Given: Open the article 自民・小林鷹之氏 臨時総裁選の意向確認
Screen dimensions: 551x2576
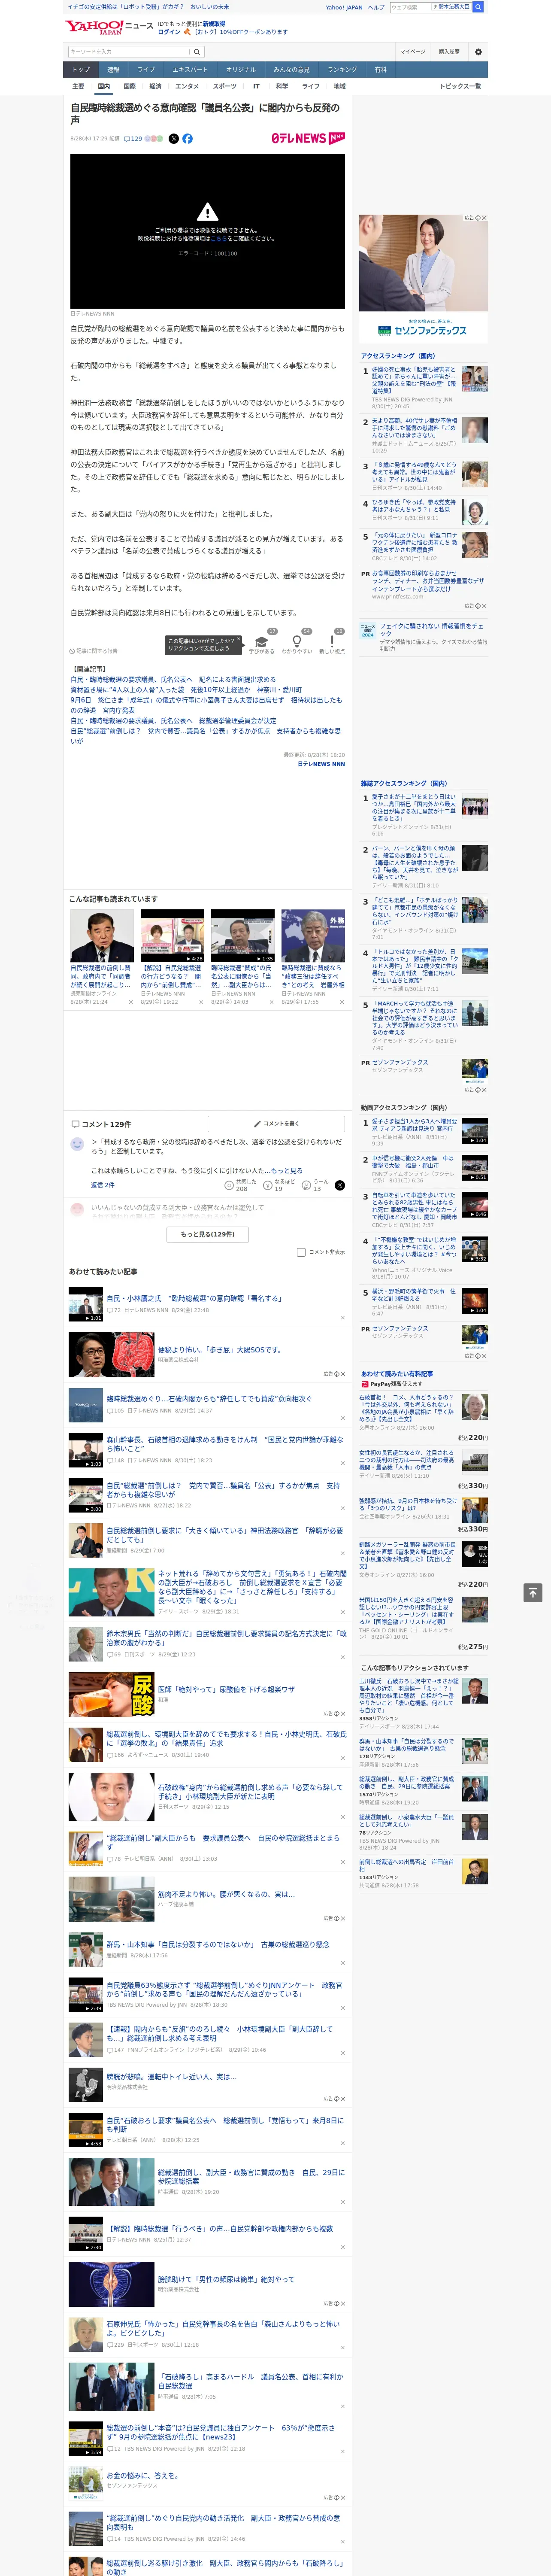Looking at the screenshot, I should (194, 1298).
